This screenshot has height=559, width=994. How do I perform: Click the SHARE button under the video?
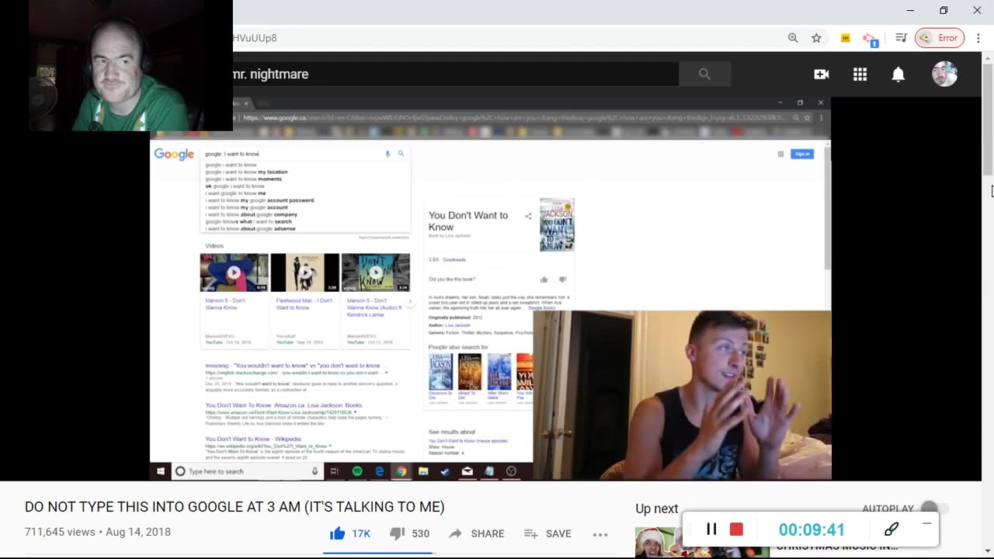476,533
